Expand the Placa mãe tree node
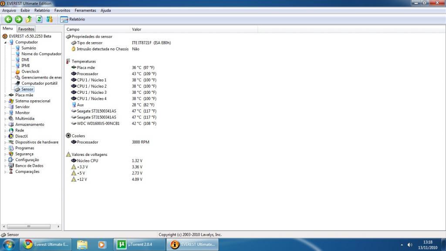 point(5,95)
